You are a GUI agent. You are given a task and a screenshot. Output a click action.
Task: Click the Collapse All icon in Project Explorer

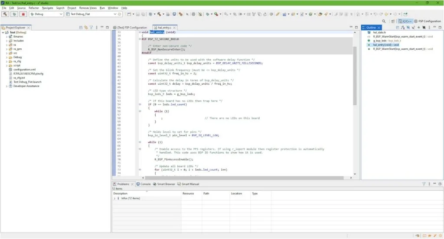pyautogui.click(x=81, y=27)
